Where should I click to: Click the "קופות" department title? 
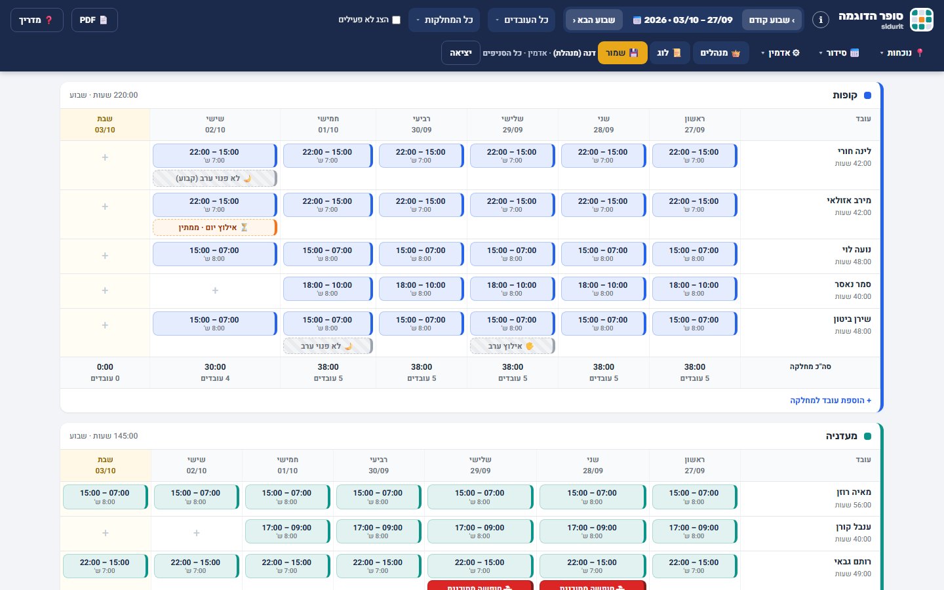click(845, 95)
